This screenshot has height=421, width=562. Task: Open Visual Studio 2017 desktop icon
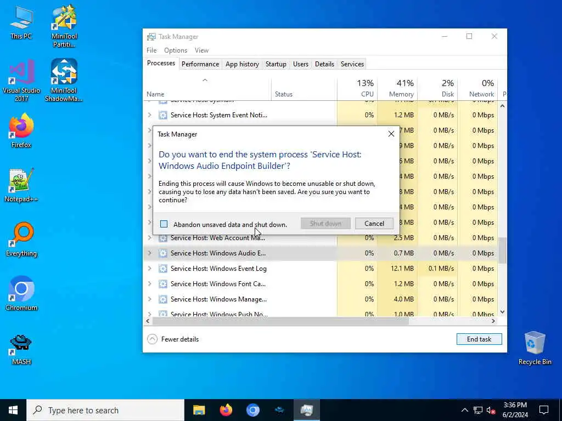(x=21, y=81)
